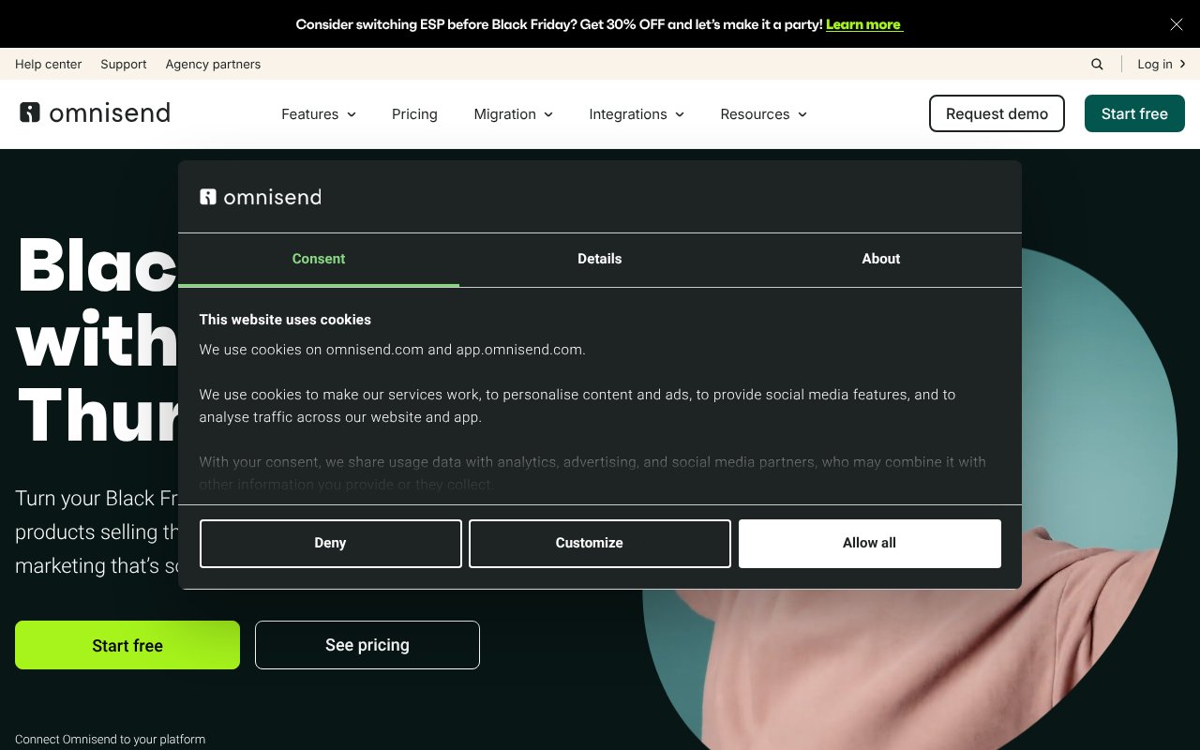Click the Request demo button
1200x750 pixels.
(997, 113)
